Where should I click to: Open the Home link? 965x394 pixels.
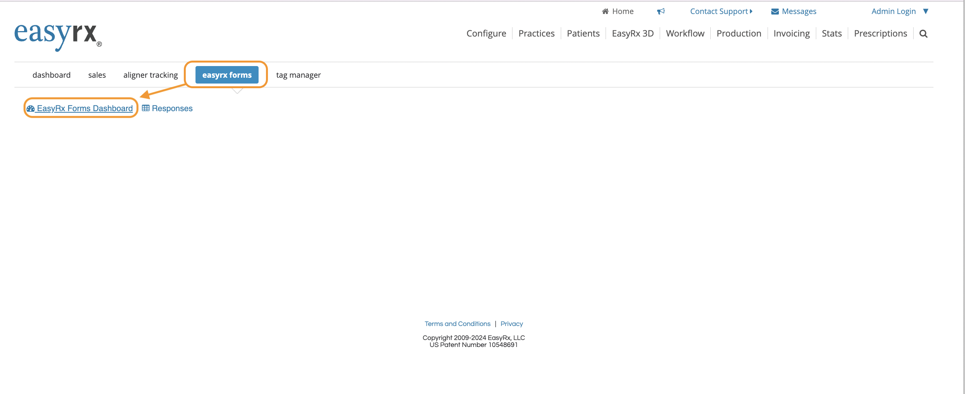pyautogui.click(x=623, y=11)
